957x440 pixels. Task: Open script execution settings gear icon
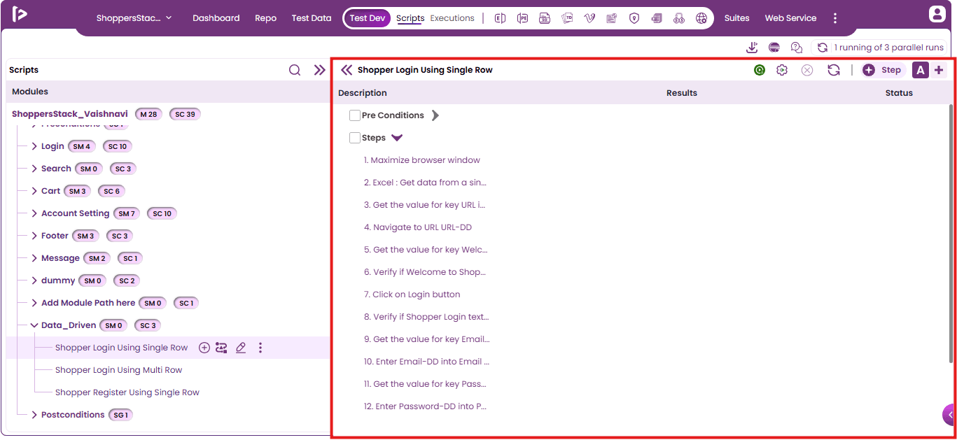tap(783, 70)
